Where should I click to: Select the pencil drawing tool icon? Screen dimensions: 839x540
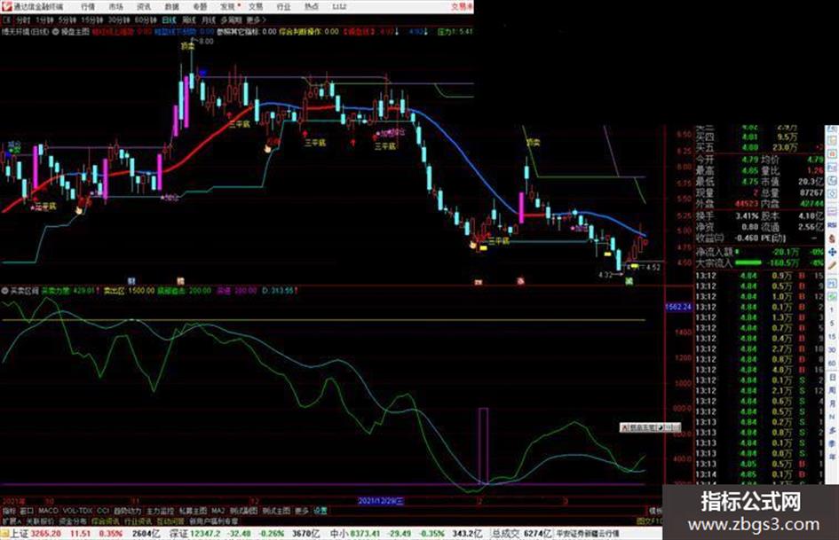(832, 265)
